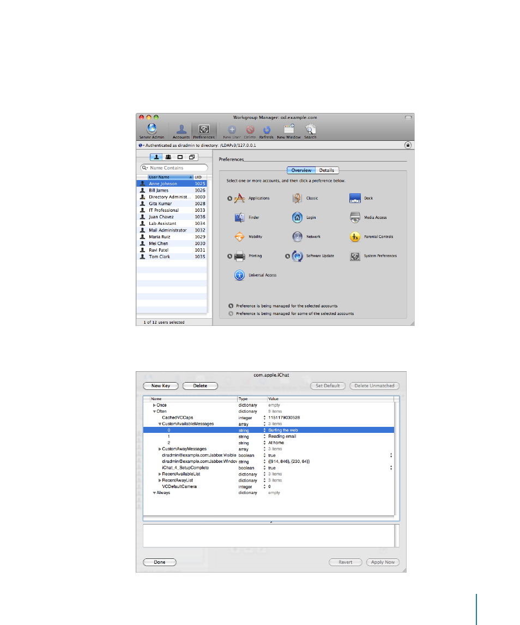The width and height of the screenshot is (520, 625).
Task: Select user Bill James
Action: click(172, 190)
